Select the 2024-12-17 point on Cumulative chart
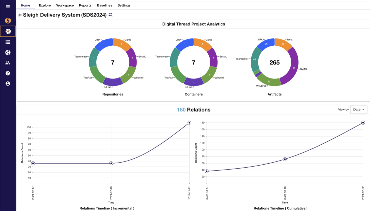 pos(207,171)
